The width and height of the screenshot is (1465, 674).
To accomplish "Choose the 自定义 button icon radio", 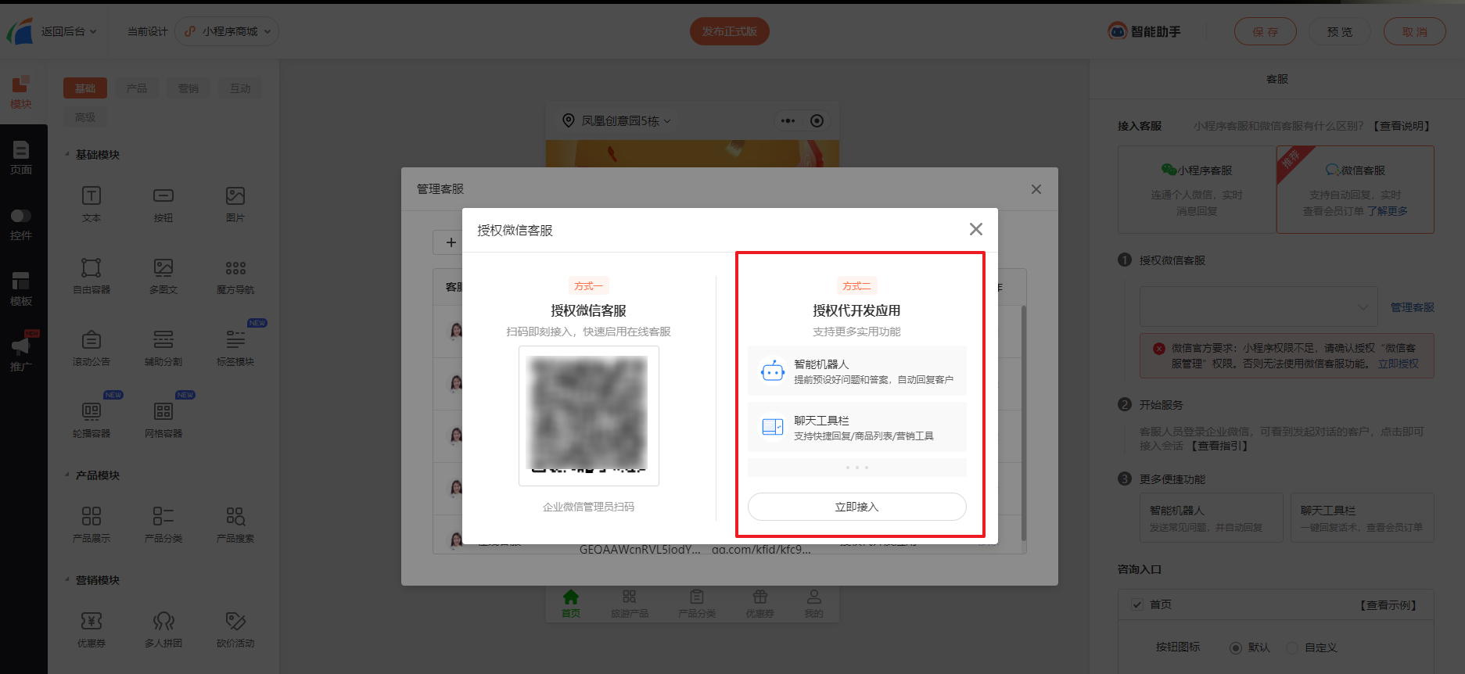I will 1292,647.
